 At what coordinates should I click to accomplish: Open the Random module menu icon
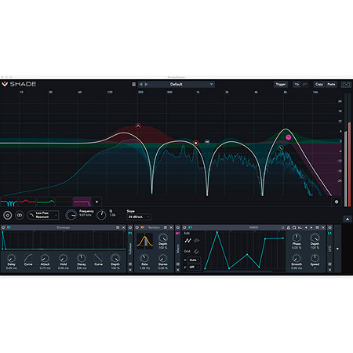tap(166, 227)
